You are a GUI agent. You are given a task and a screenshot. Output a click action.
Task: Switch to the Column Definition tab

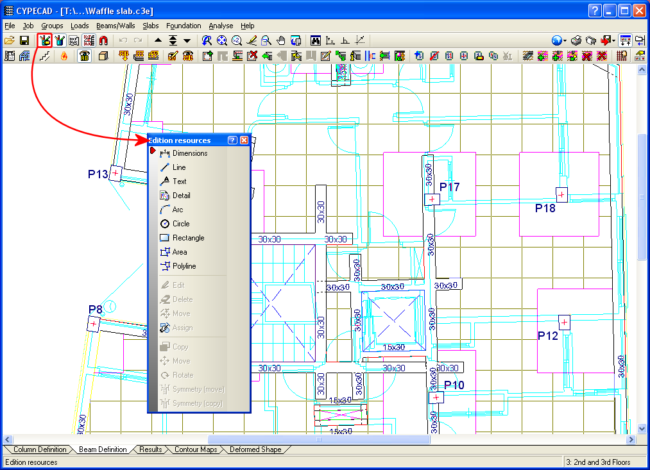point(39,449)
